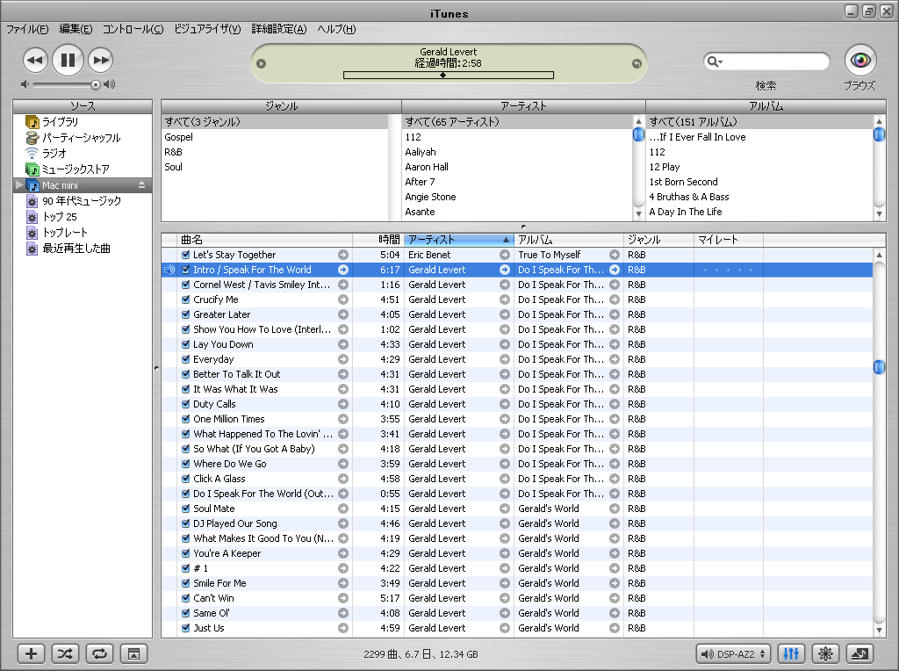
Task: Click the arrow beside album True To Myself
Action: pyautogui.click(x=614, y=255)
